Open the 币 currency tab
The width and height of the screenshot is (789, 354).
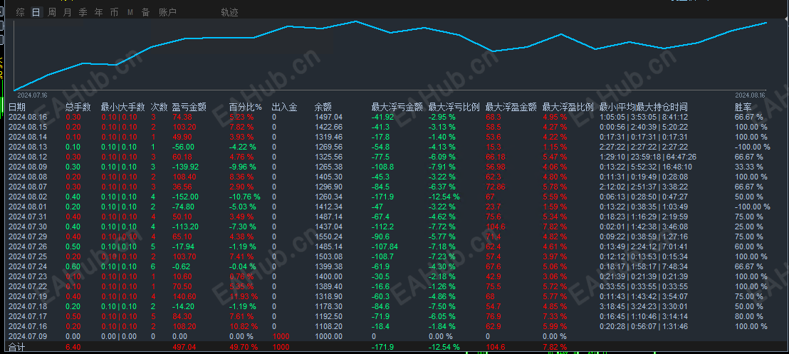(x=114, y=13)
